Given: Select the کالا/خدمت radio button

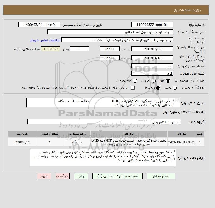Looking at the screenshot, I should (135, 81).
